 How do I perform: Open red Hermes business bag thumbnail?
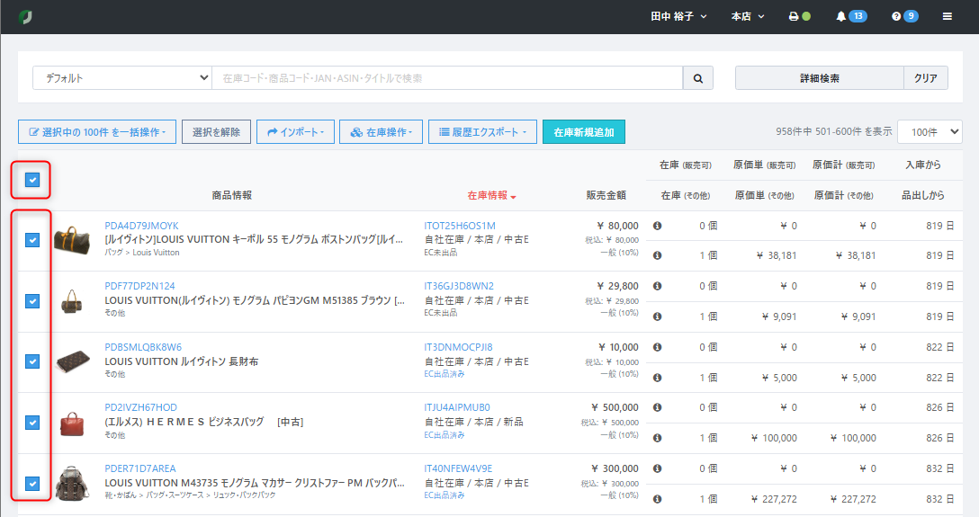pos(72,423)
